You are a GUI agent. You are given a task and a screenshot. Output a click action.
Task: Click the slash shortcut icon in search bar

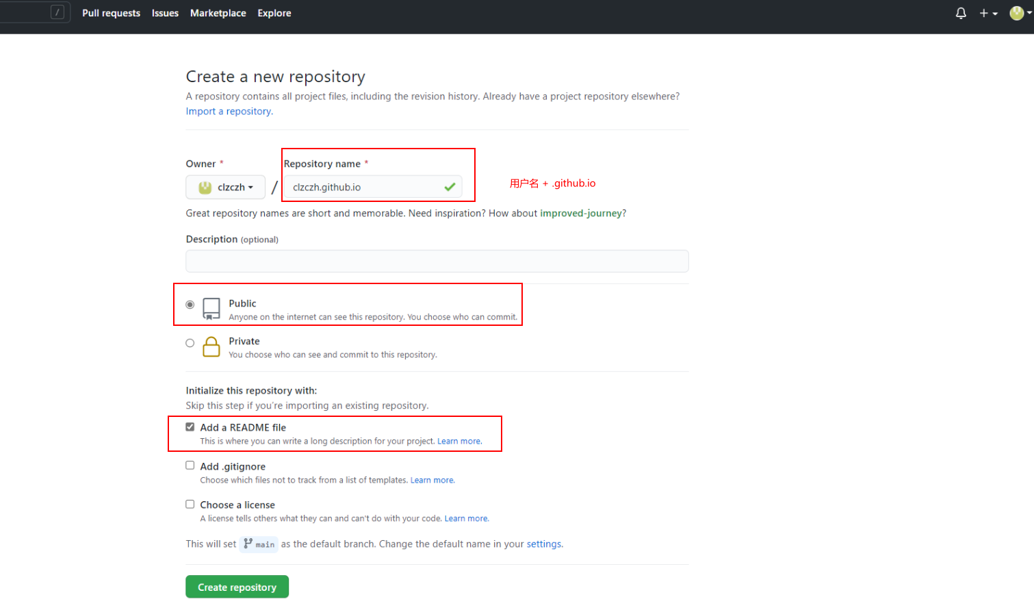[58, 12]
